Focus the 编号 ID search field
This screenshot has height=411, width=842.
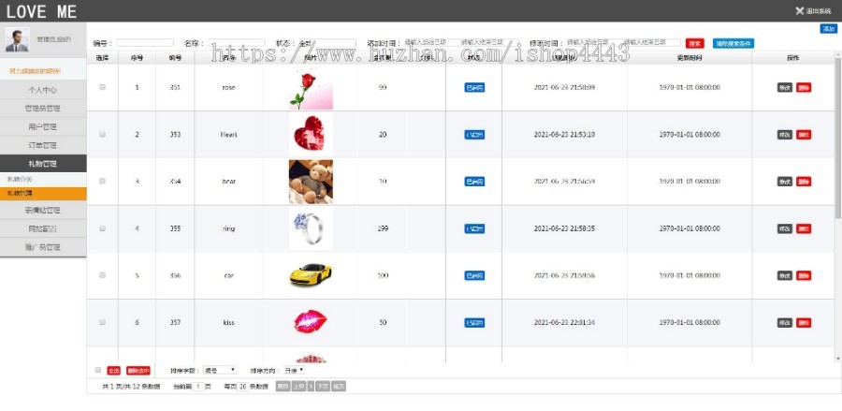(145, 43)
